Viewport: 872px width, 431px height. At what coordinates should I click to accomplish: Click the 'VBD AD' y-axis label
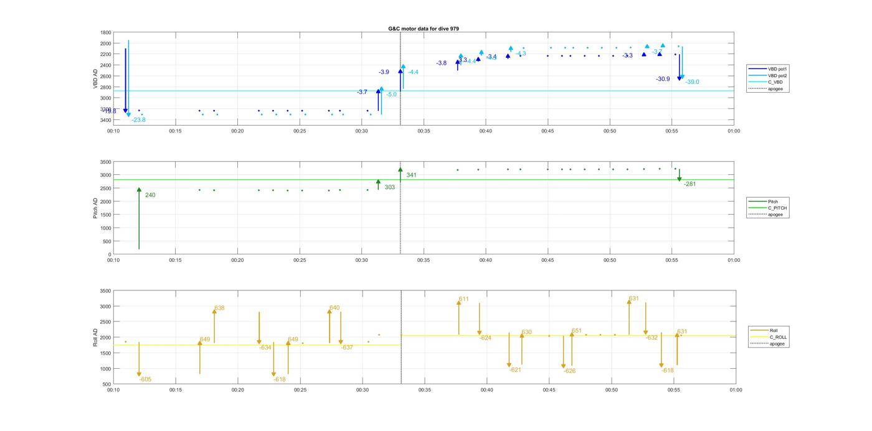tap(95, 78)
